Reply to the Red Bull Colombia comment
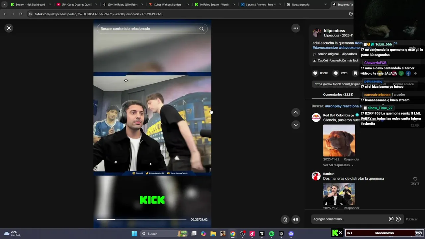The width and height of the screenshot is (425, 239). click(351, 159)
